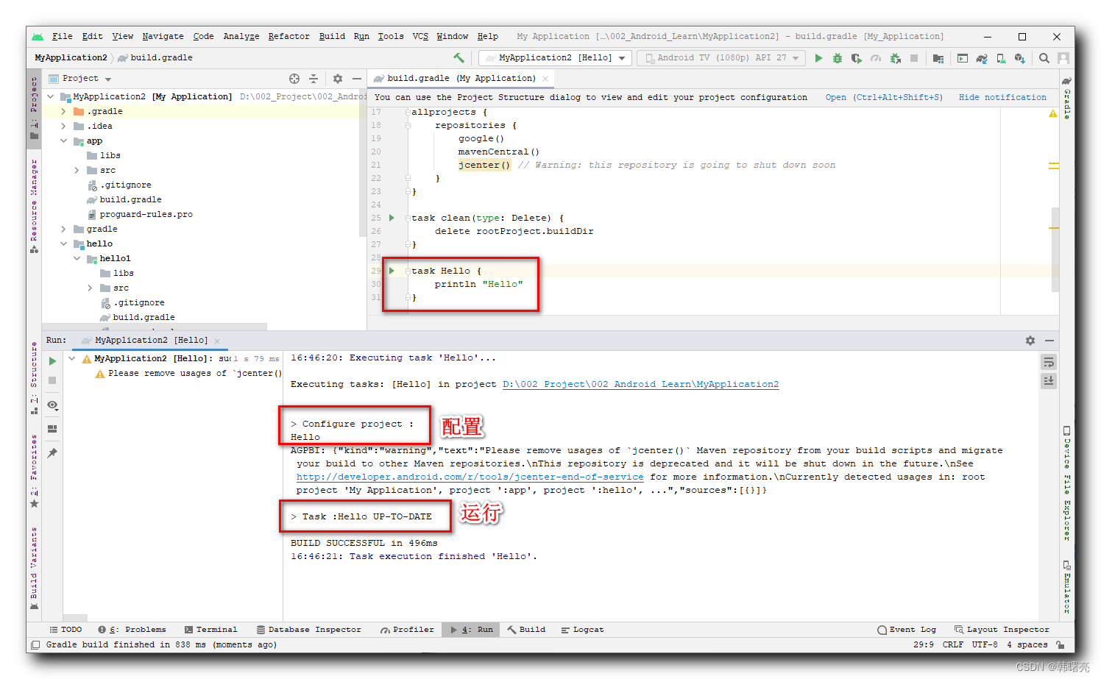Open the project path link in console

[x=640, y=384]
